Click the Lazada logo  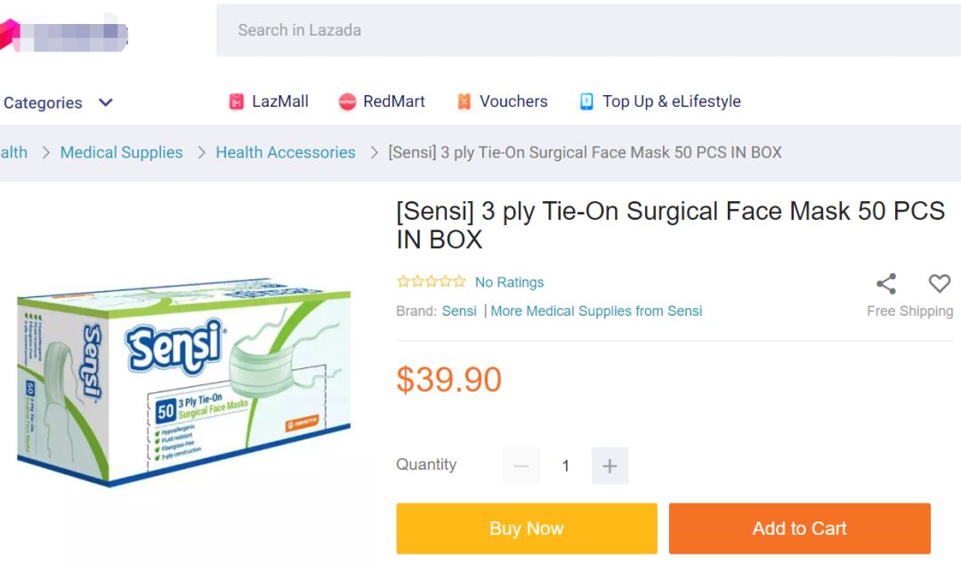(64, 34)
